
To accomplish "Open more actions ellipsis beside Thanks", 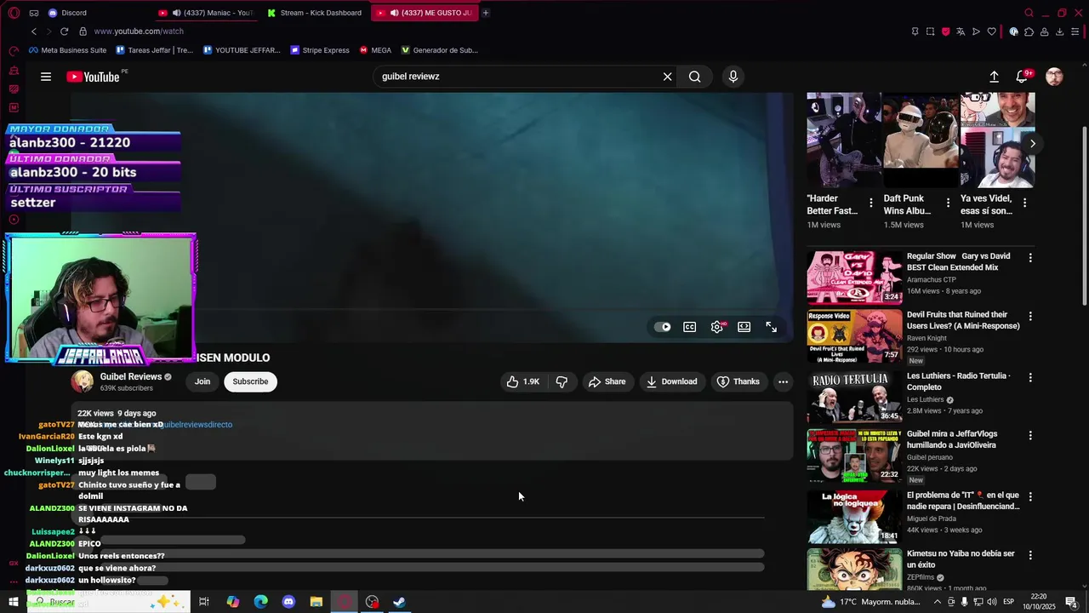I will (x=783, y=381).
